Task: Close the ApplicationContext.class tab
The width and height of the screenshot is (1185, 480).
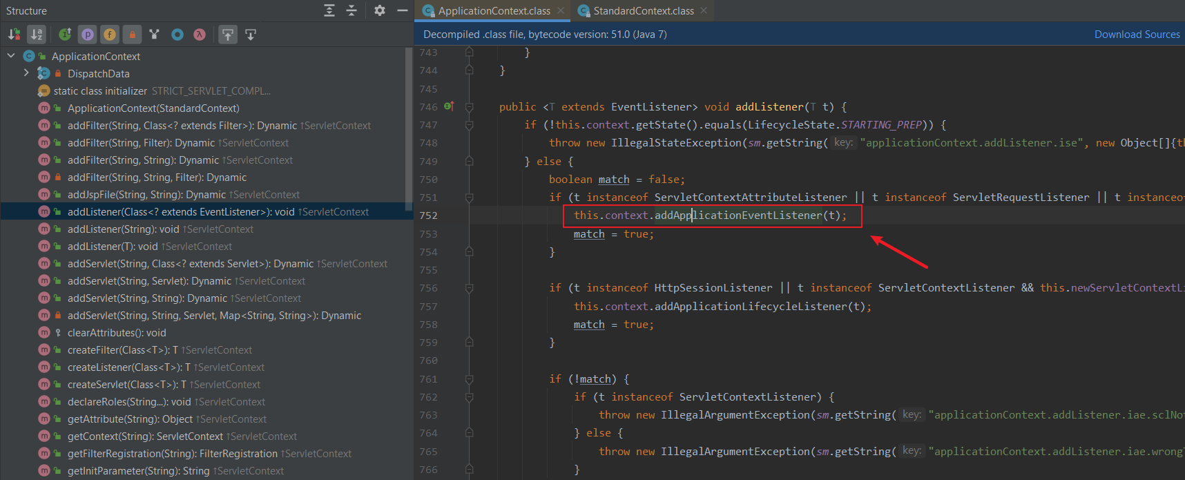Action: 561,10
